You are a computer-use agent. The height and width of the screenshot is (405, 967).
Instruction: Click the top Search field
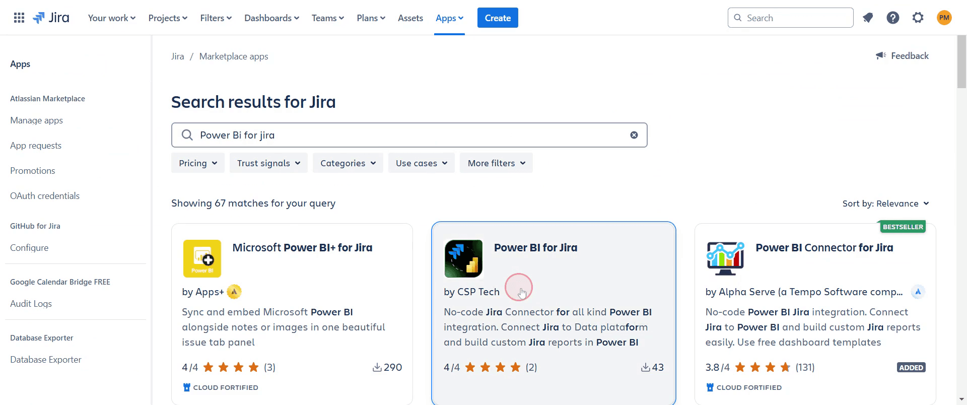(790, 18)
